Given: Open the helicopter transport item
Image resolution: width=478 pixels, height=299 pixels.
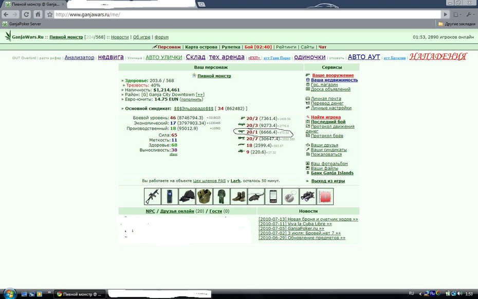Looking at the screenshot, I should click(256, 197).
